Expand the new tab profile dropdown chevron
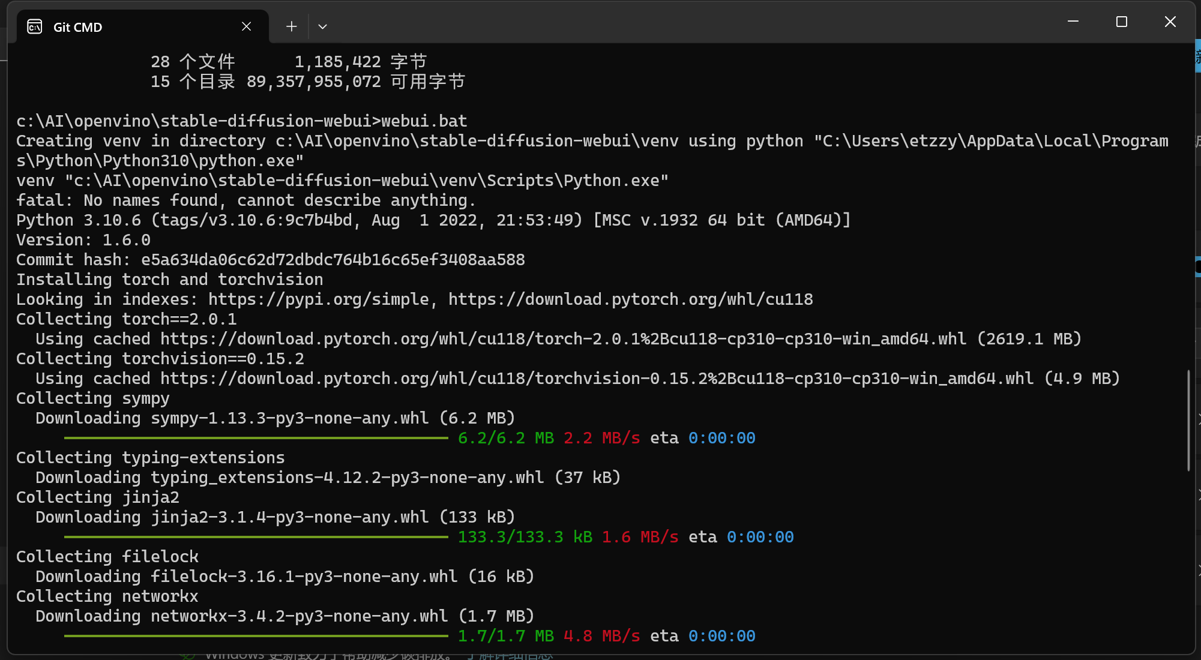Screen dimensions: 1201x660 (x=322, y=26)
